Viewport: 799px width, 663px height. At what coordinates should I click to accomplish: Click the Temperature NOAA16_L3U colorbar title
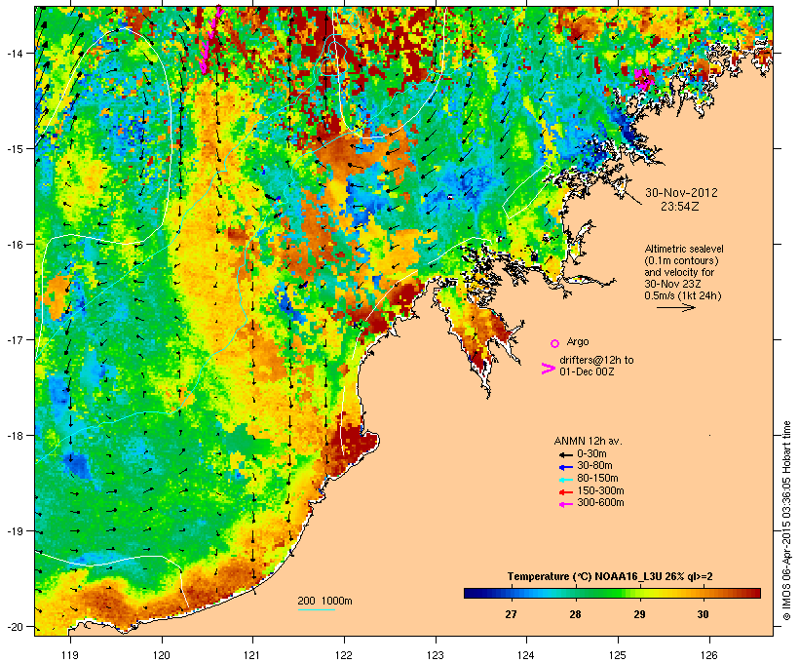(610, 577)
